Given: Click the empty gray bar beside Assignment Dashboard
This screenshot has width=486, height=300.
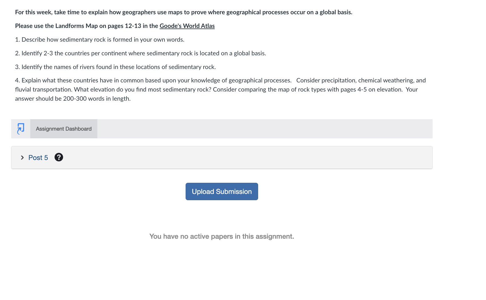Looking at the screenshot, I should pyautogui.click(x=265, y=129).
